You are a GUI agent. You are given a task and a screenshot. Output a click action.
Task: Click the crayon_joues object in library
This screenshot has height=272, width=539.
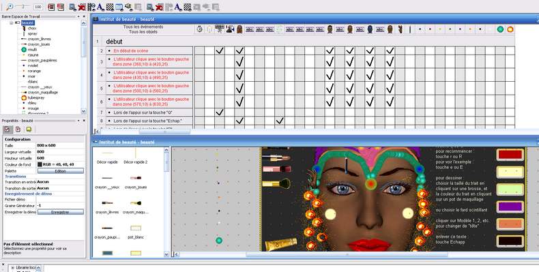(x=136, y=183)
